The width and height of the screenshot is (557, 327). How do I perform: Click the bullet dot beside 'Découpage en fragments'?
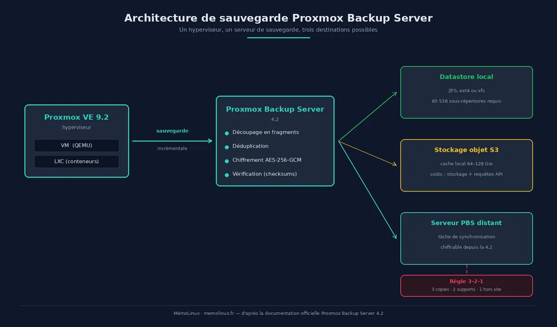227,133
